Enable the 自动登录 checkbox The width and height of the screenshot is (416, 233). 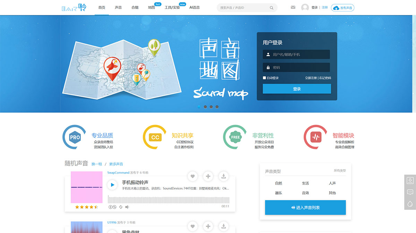(264, 78)
